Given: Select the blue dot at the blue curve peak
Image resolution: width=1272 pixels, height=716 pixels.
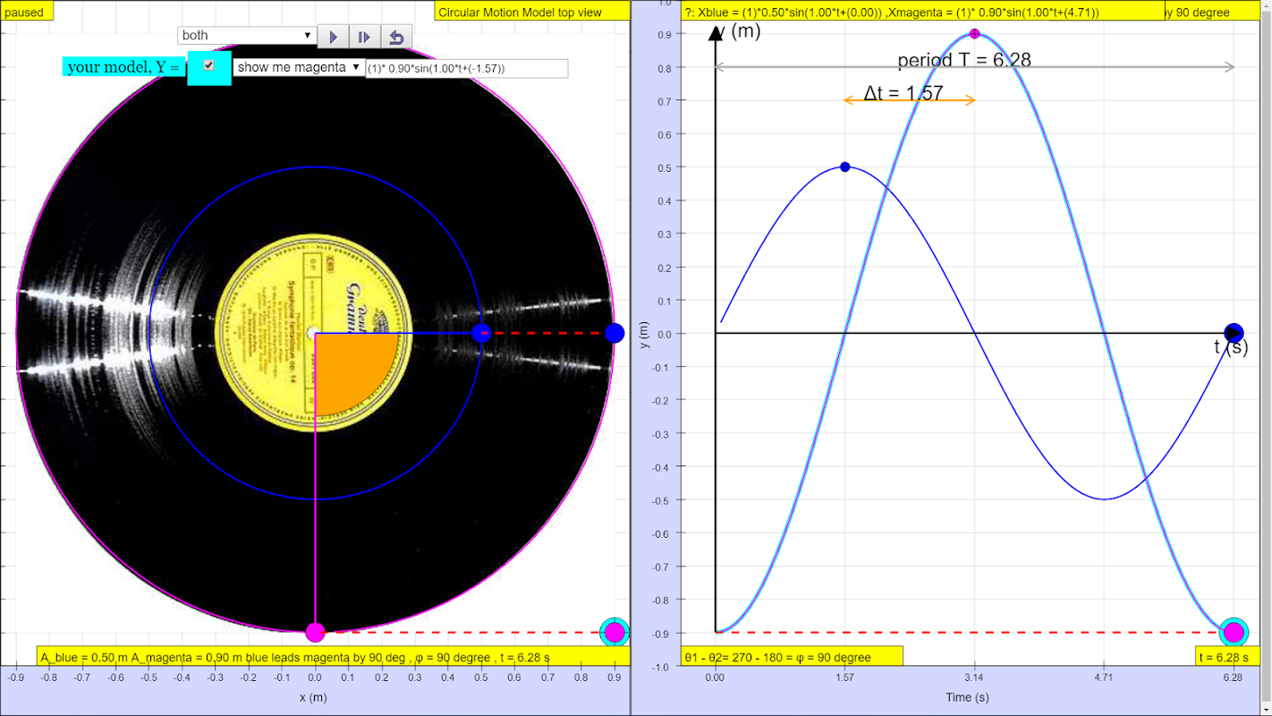Looking at the screenshot, I should (x=845, y=167).
